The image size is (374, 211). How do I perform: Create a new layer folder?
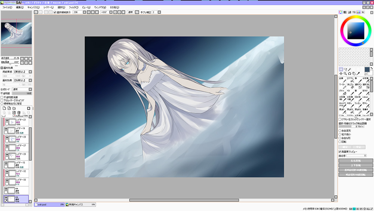pos(14,108)
